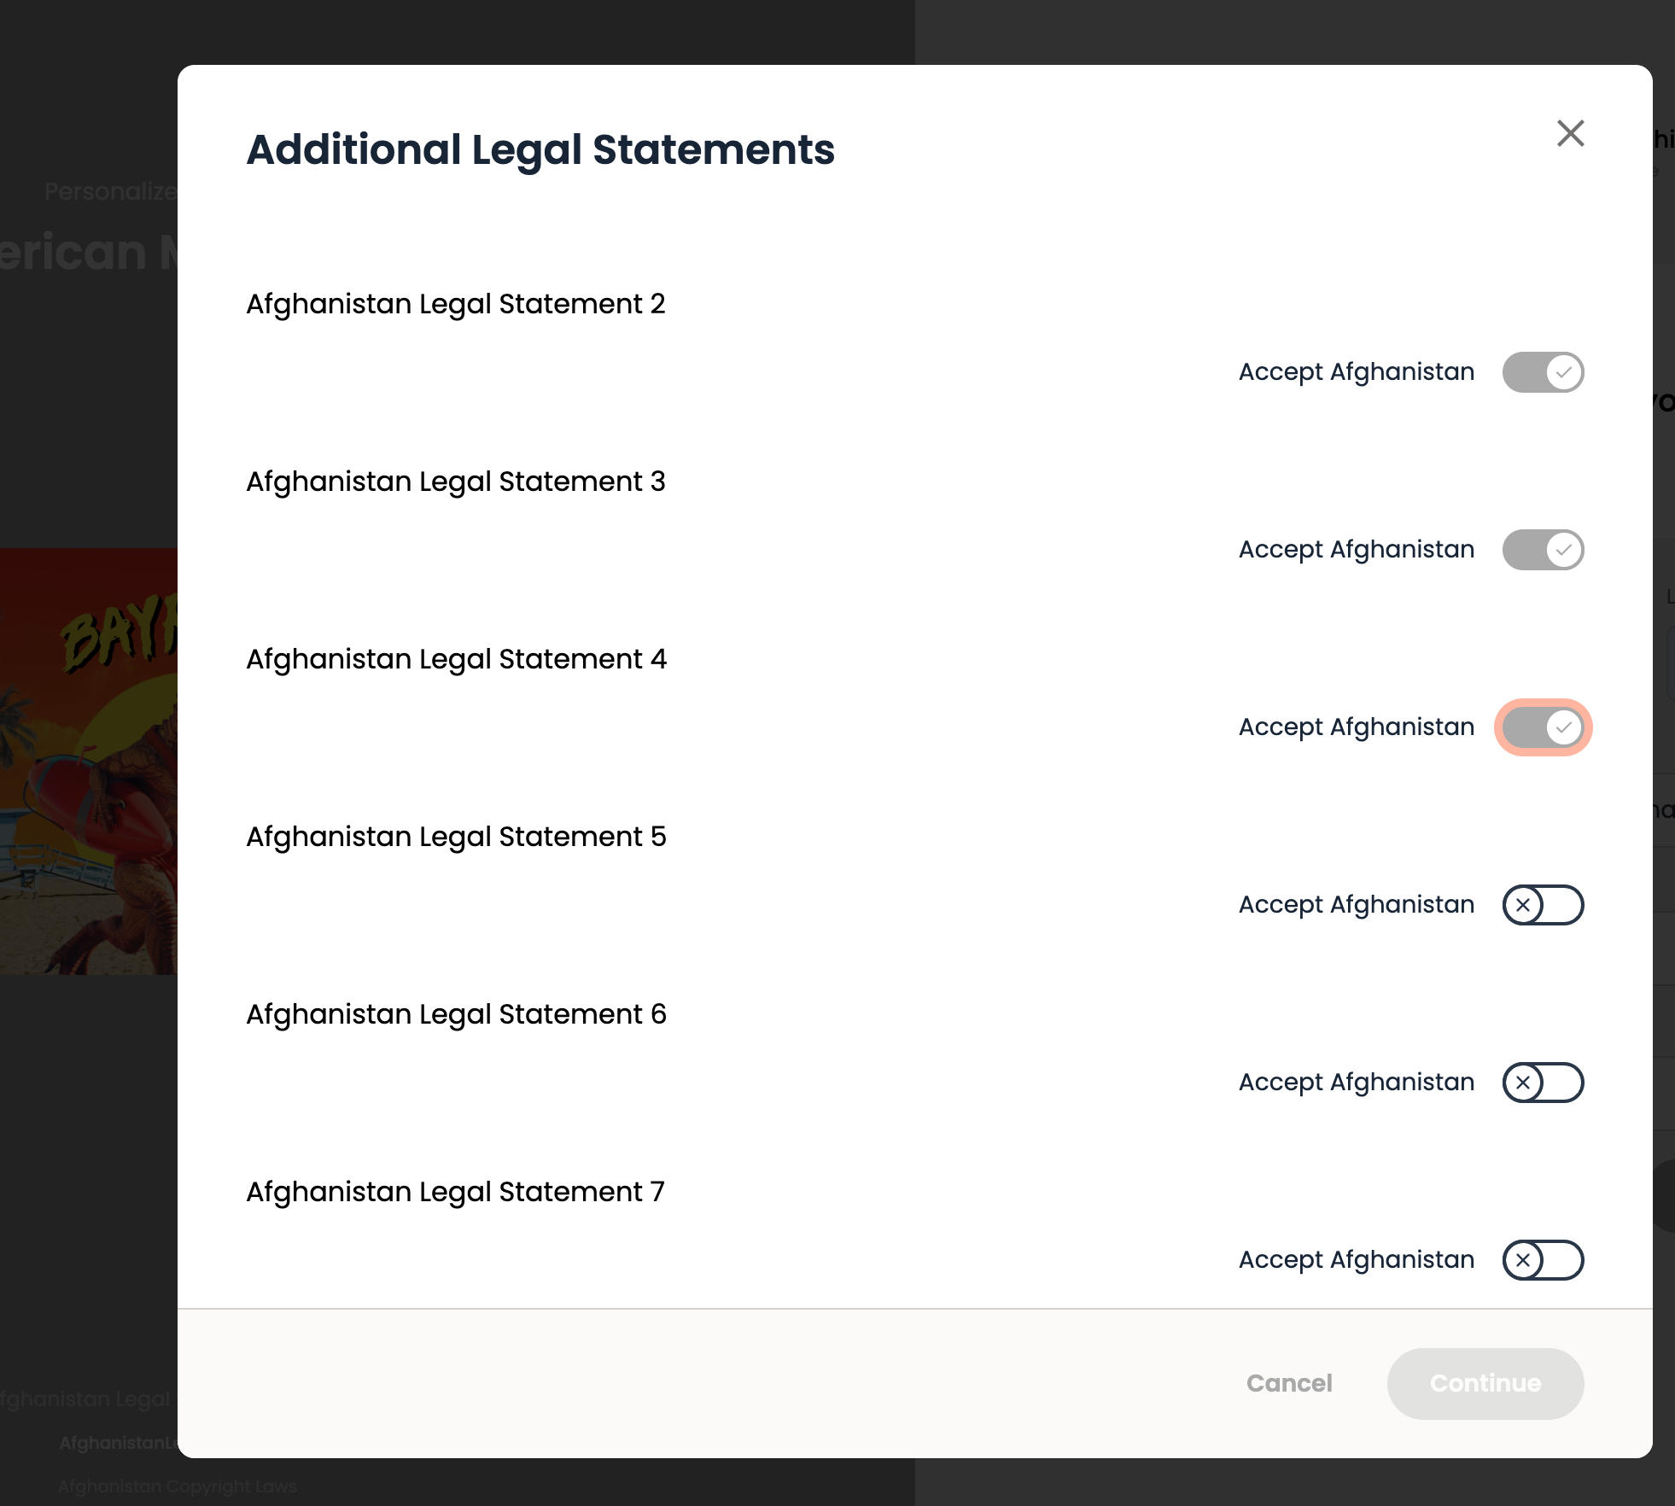Enable the toggle for Legal Statement 7
This screenshot has width=1675, height=1506.
(1543, 1260)
